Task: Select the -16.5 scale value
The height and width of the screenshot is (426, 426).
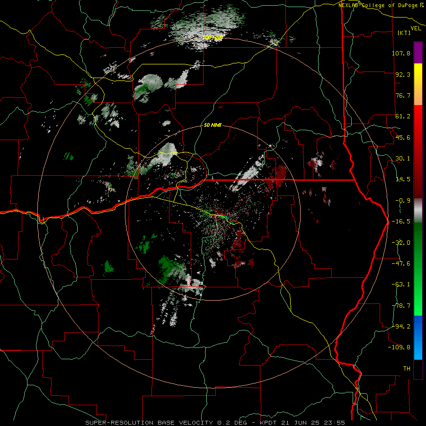Action: pos(401,222)
